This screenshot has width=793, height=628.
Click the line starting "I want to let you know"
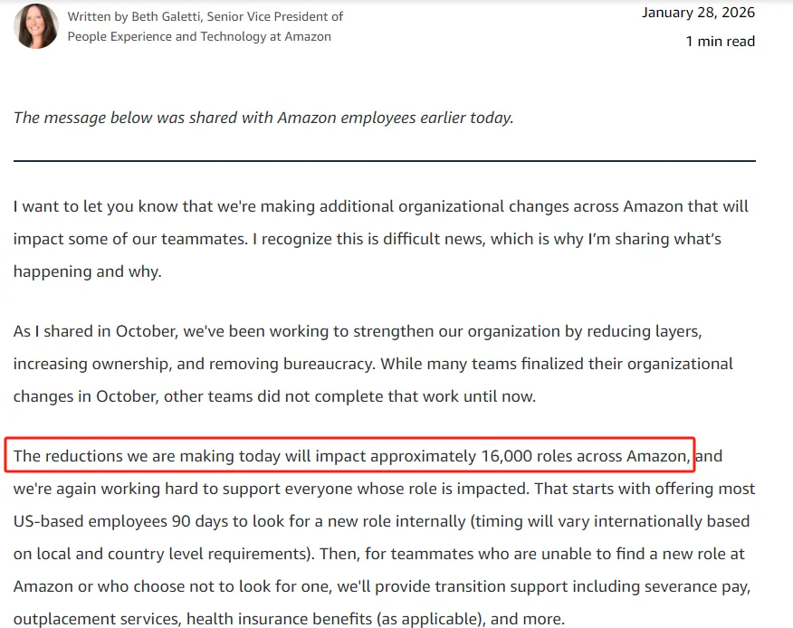coord(380,206)
